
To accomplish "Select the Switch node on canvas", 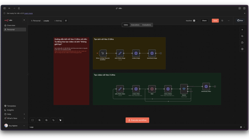I will [184, 89].
